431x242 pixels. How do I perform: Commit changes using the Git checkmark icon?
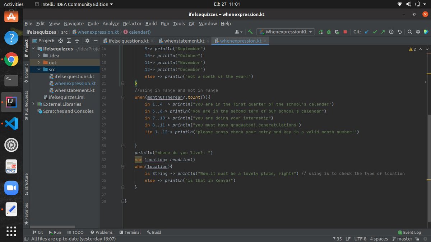375,32
